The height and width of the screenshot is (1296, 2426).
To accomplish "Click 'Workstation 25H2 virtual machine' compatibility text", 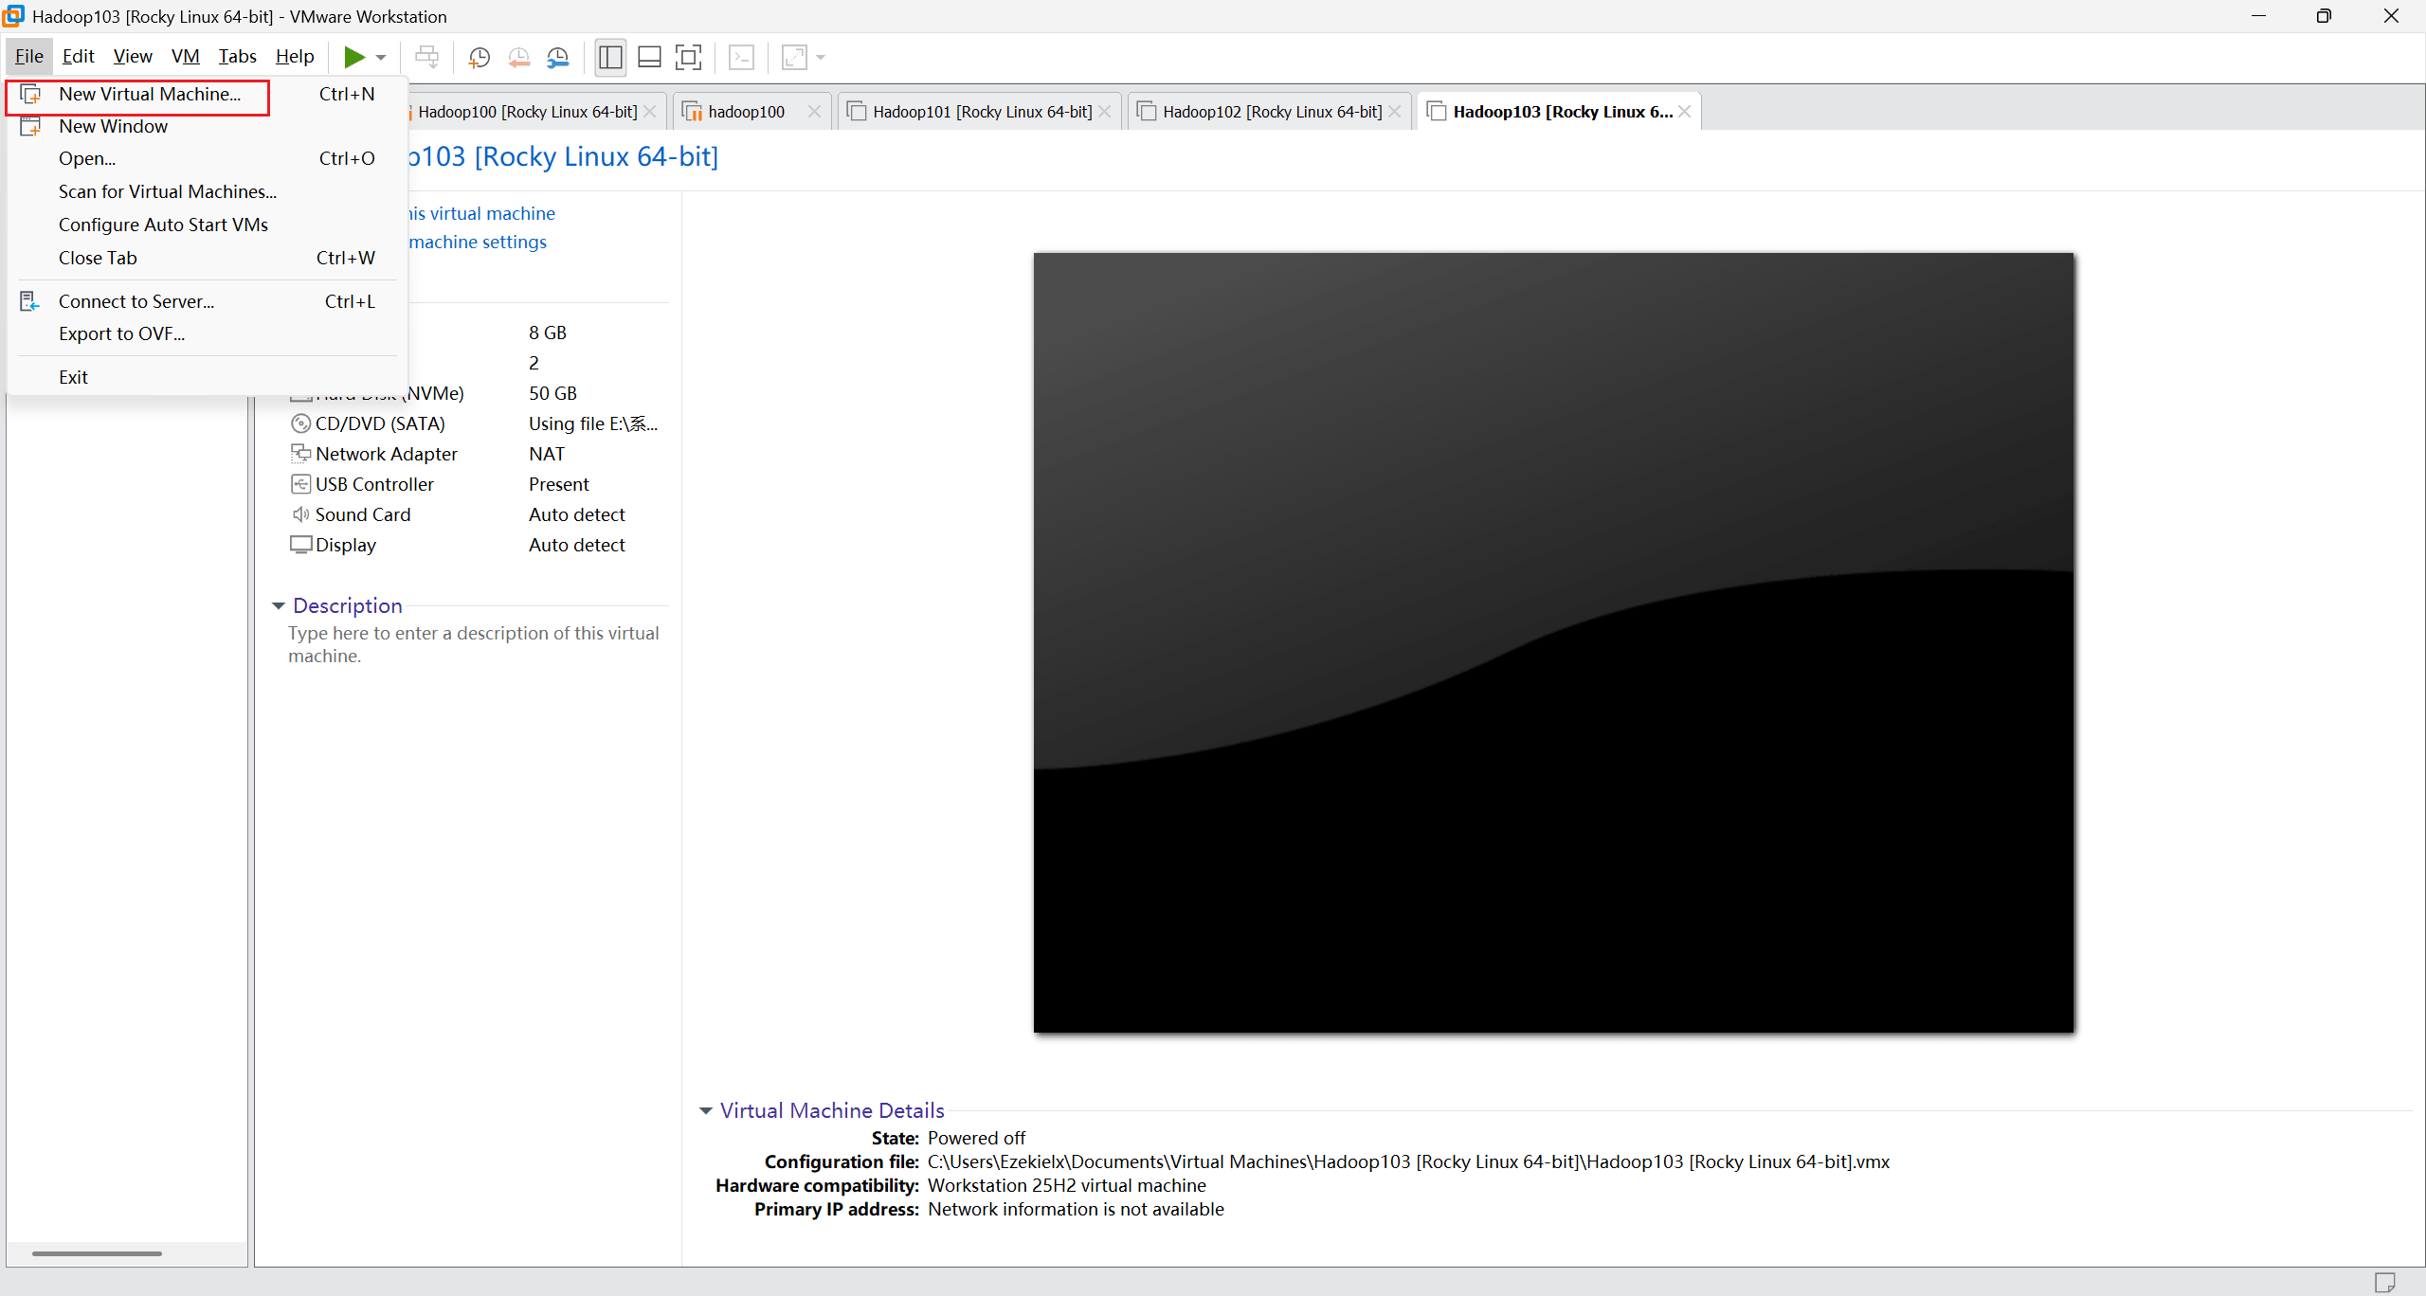I will tap(1067, 1185).
